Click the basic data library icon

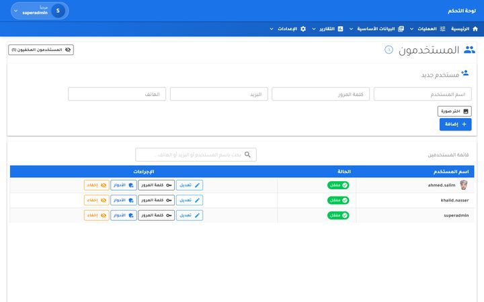click(x=401, y=29)
